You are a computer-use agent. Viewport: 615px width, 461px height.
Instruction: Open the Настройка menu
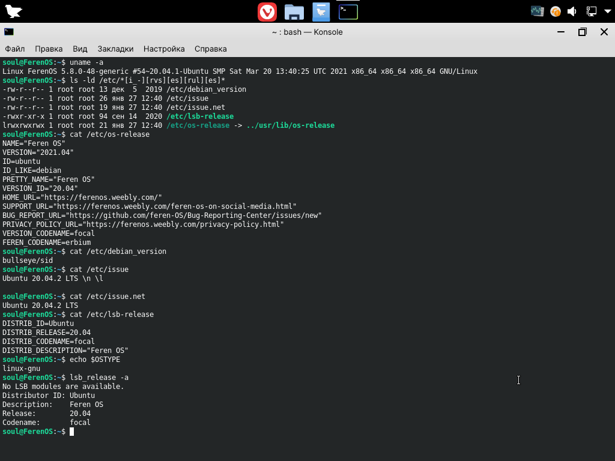click(x=164, y=49)
